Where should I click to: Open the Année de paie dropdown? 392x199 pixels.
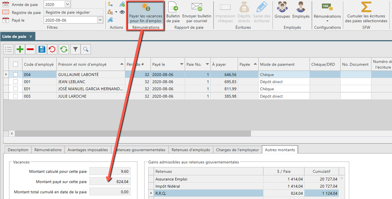[67, 4]
